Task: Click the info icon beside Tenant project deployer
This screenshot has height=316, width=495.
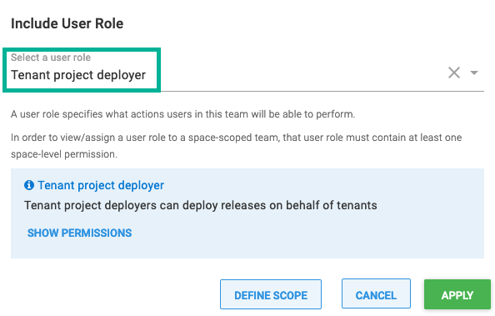Action: (29, 185)
